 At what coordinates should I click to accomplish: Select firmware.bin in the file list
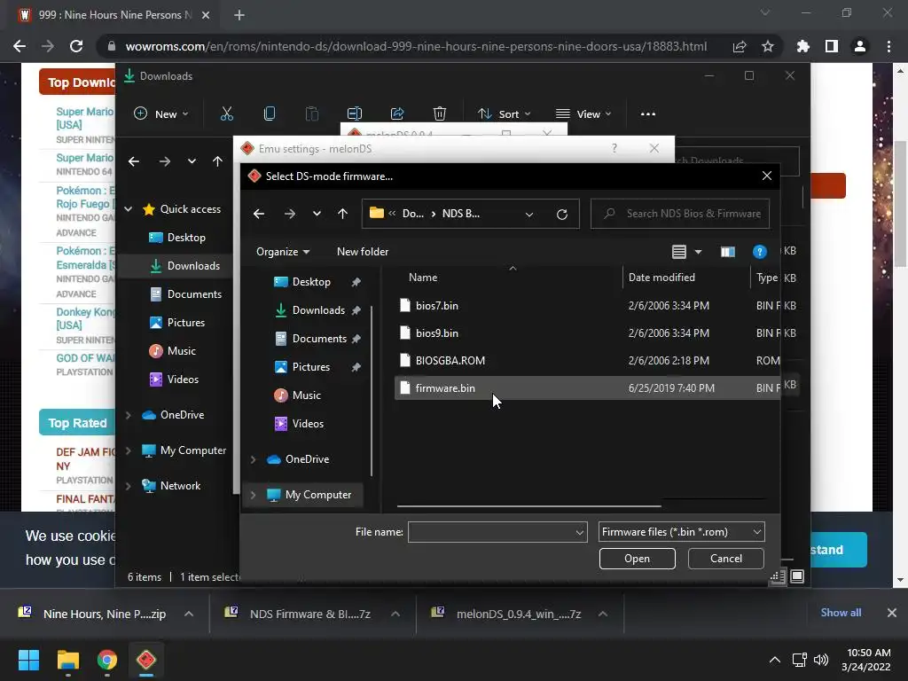tap(587, 388)
